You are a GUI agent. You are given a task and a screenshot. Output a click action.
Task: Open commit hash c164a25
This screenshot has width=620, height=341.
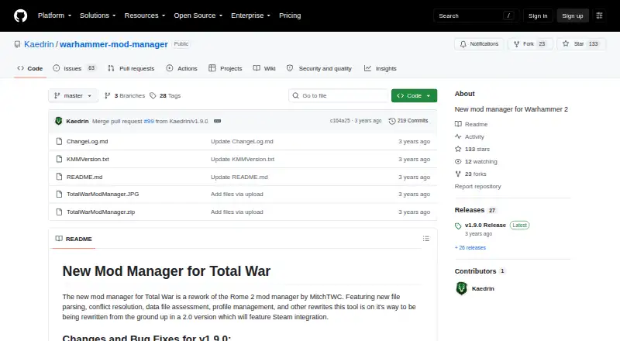[339, 121]
